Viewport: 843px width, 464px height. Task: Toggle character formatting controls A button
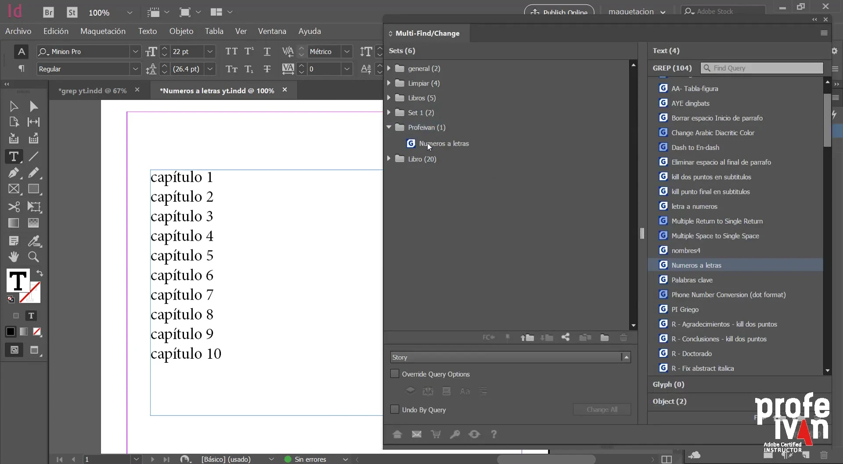point(21,51)
